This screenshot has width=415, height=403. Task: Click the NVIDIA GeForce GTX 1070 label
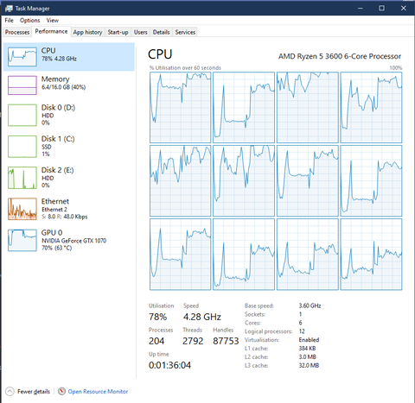tap(74, 241)
